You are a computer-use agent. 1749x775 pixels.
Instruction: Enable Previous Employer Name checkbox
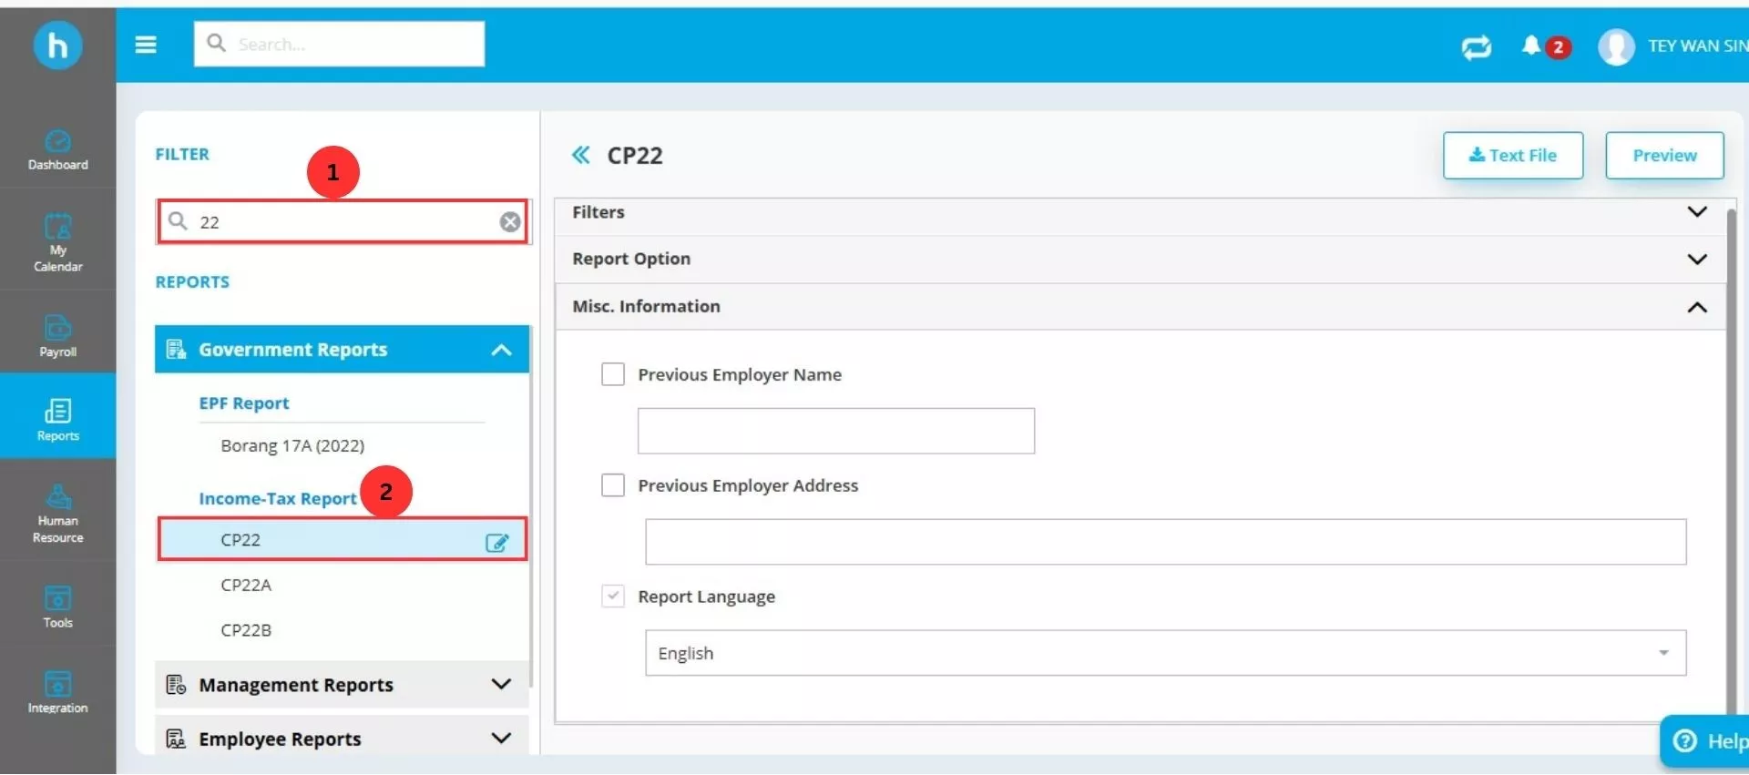click(613, 374)
